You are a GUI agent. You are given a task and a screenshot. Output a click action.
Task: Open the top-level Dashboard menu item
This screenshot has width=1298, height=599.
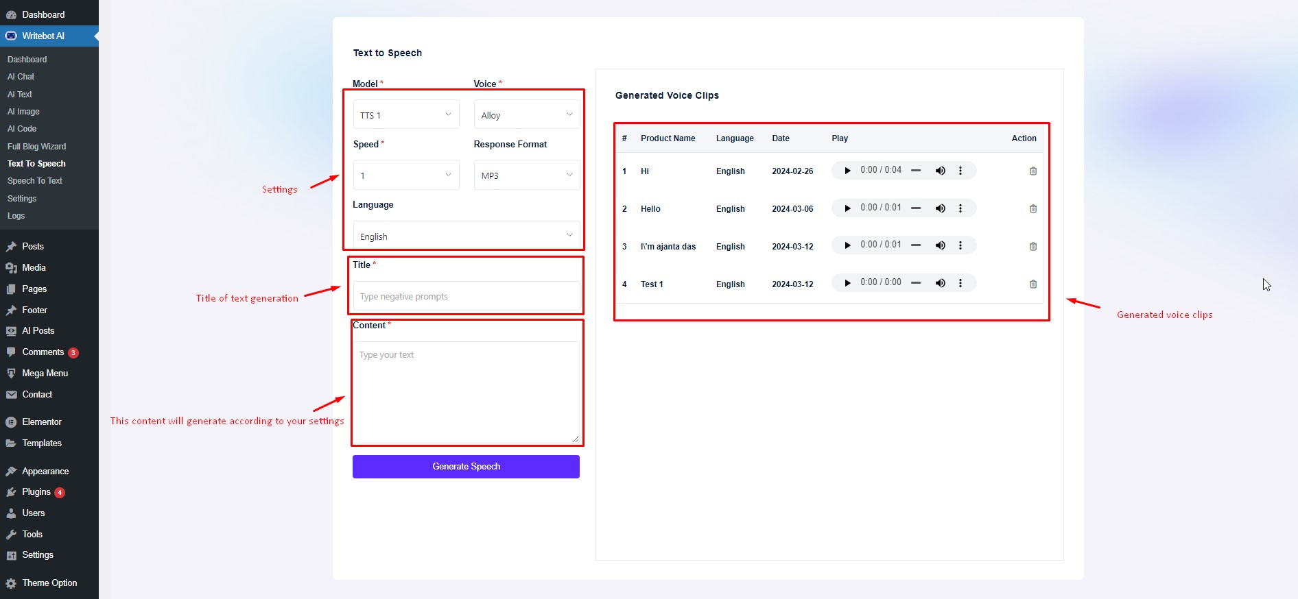(49, 14)
